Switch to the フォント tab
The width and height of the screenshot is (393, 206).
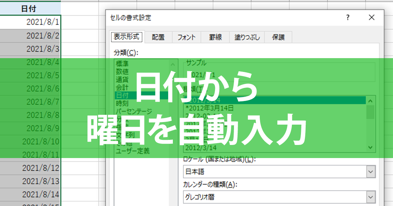coord(186,37)
